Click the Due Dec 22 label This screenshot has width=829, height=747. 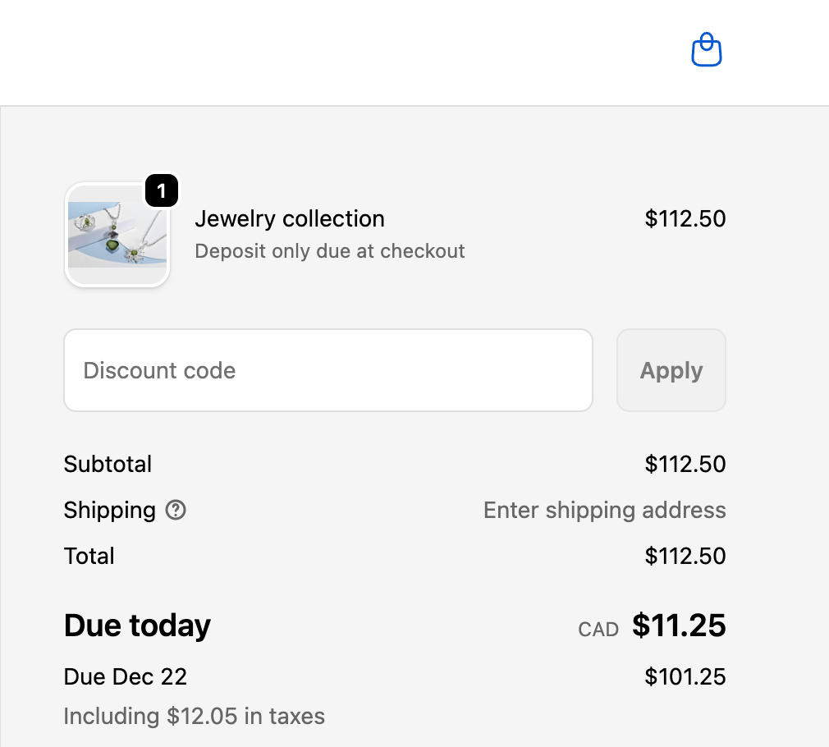[x=126, y=677]
